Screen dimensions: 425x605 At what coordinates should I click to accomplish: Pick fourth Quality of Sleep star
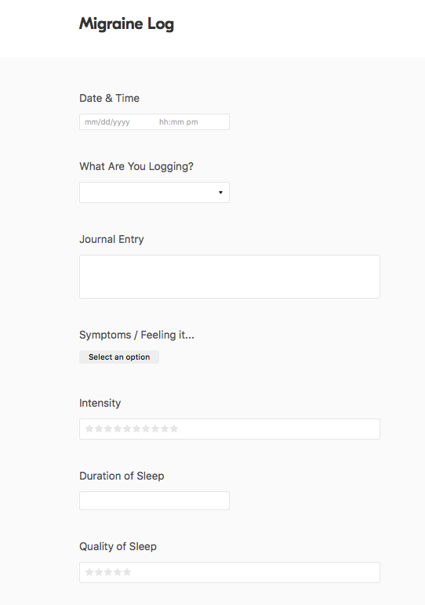118,572
